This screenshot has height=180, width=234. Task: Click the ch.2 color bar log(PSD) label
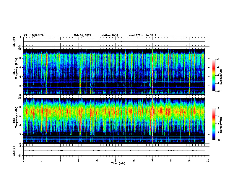coord(221,125)
